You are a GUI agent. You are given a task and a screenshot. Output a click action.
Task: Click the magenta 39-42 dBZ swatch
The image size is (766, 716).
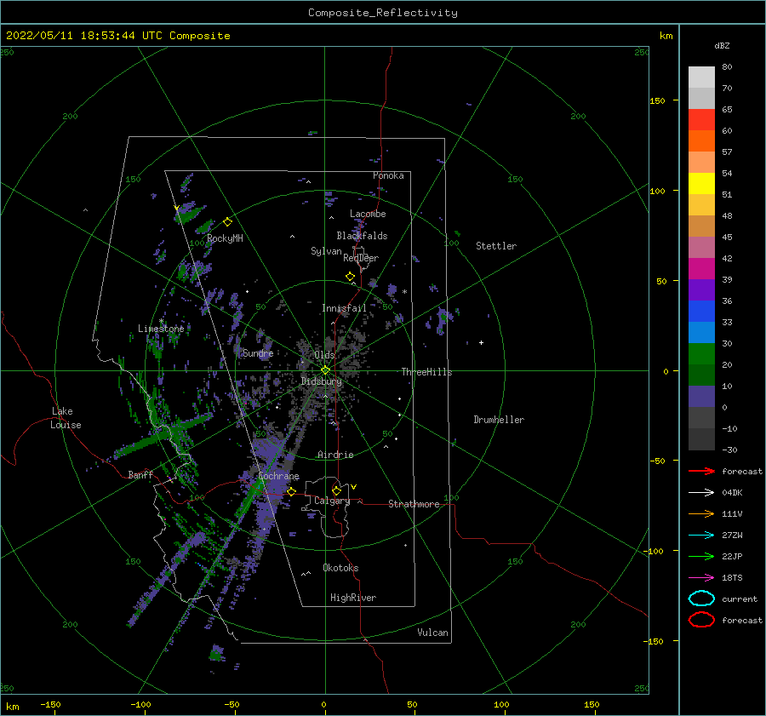(x=701, y=268)
